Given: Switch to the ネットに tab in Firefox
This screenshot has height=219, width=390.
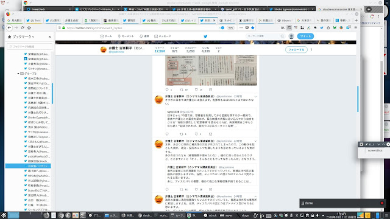Looking at the screenshot, I should 227,20.
